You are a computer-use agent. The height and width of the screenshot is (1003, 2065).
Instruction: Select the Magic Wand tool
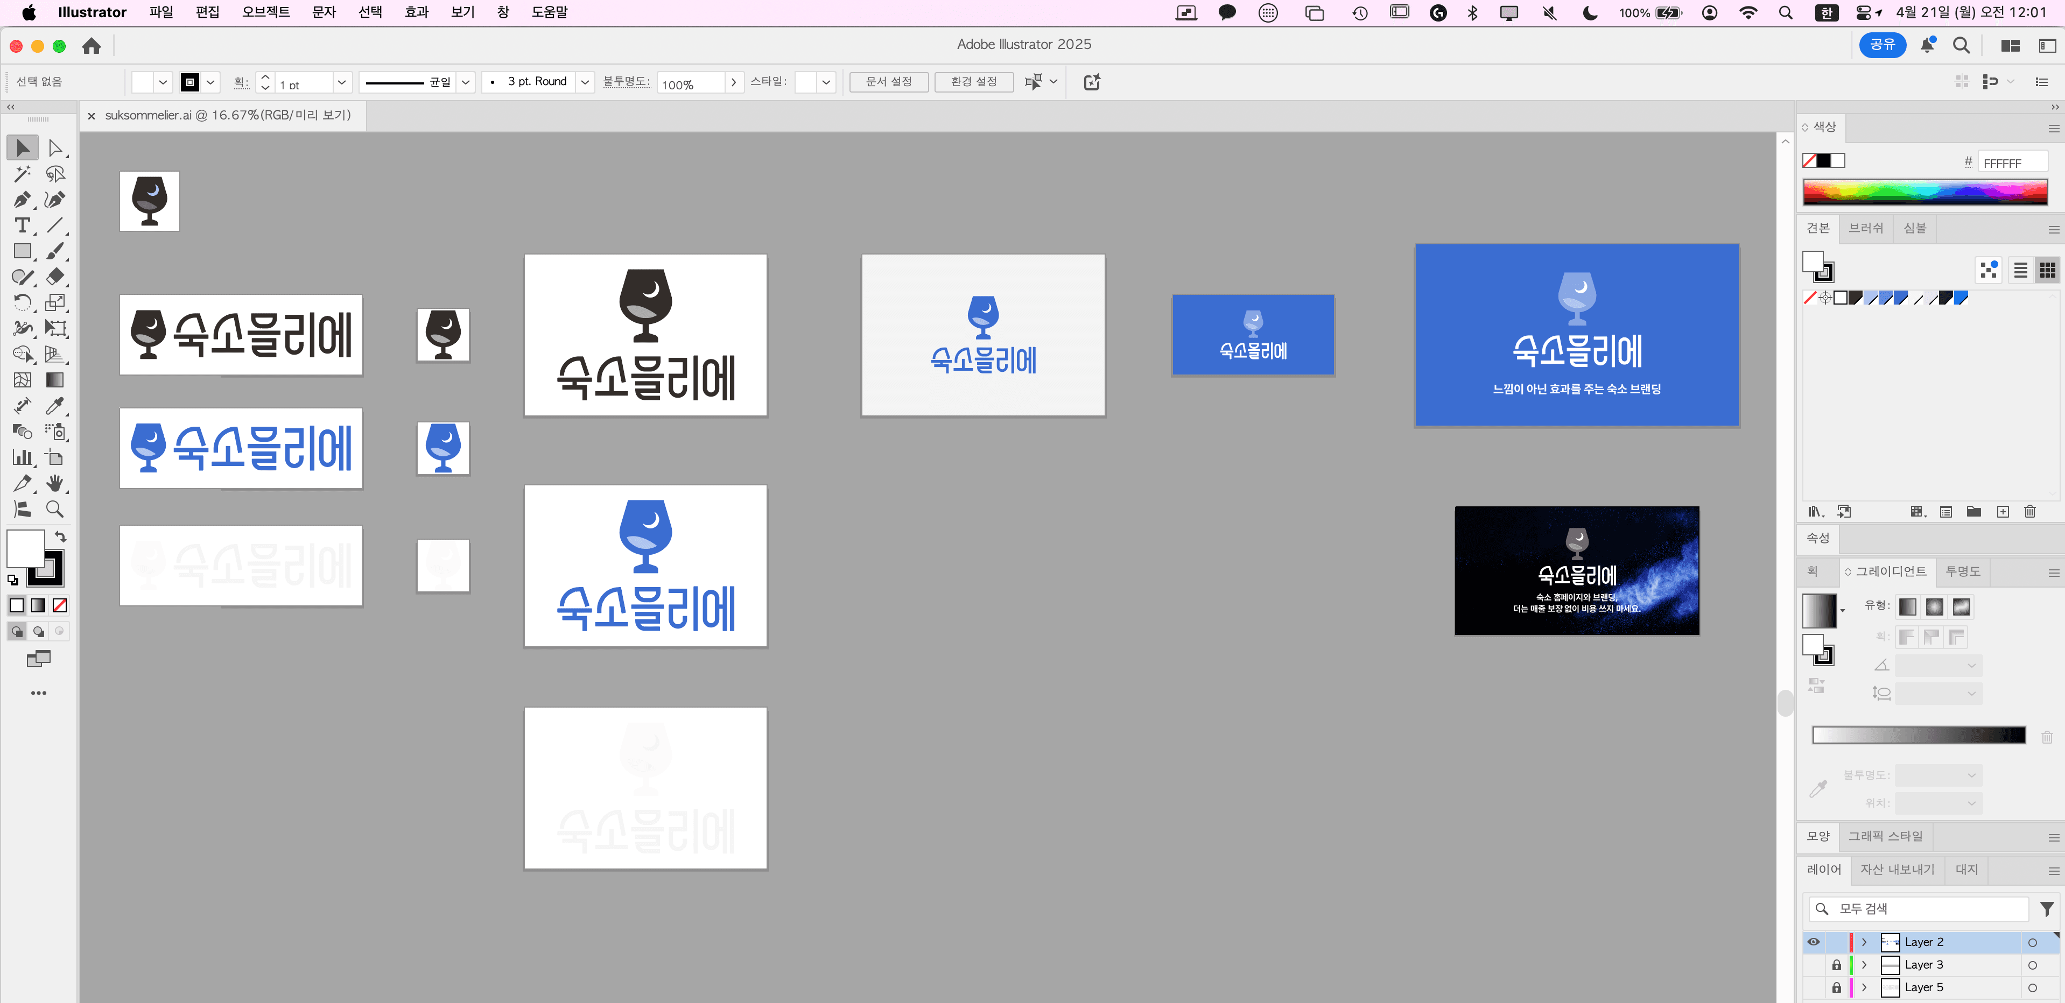(23, 174)
